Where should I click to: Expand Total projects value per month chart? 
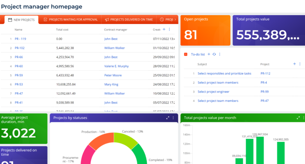(x=298, y=118)
